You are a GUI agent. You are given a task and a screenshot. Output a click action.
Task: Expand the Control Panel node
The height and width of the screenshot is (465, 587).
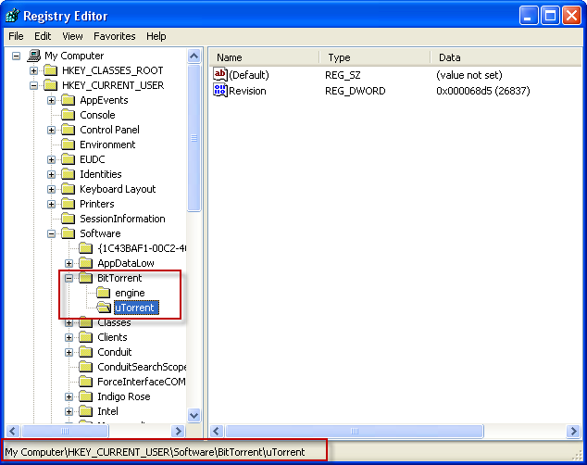point(51,131)
